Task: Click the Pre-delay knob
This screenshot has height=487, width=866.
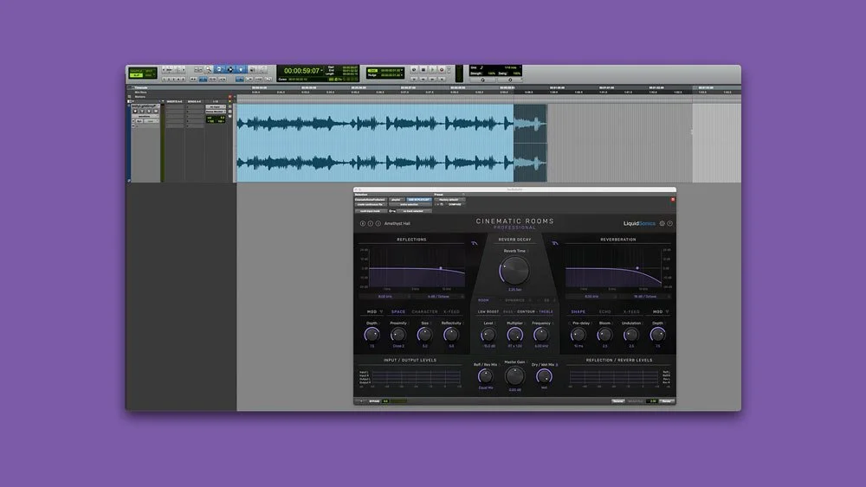Action: click(578, 334)
